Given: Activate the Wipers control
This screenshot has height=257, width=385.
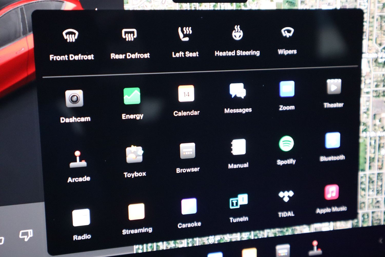Looking at the screenshot, I should coord(287,32).
